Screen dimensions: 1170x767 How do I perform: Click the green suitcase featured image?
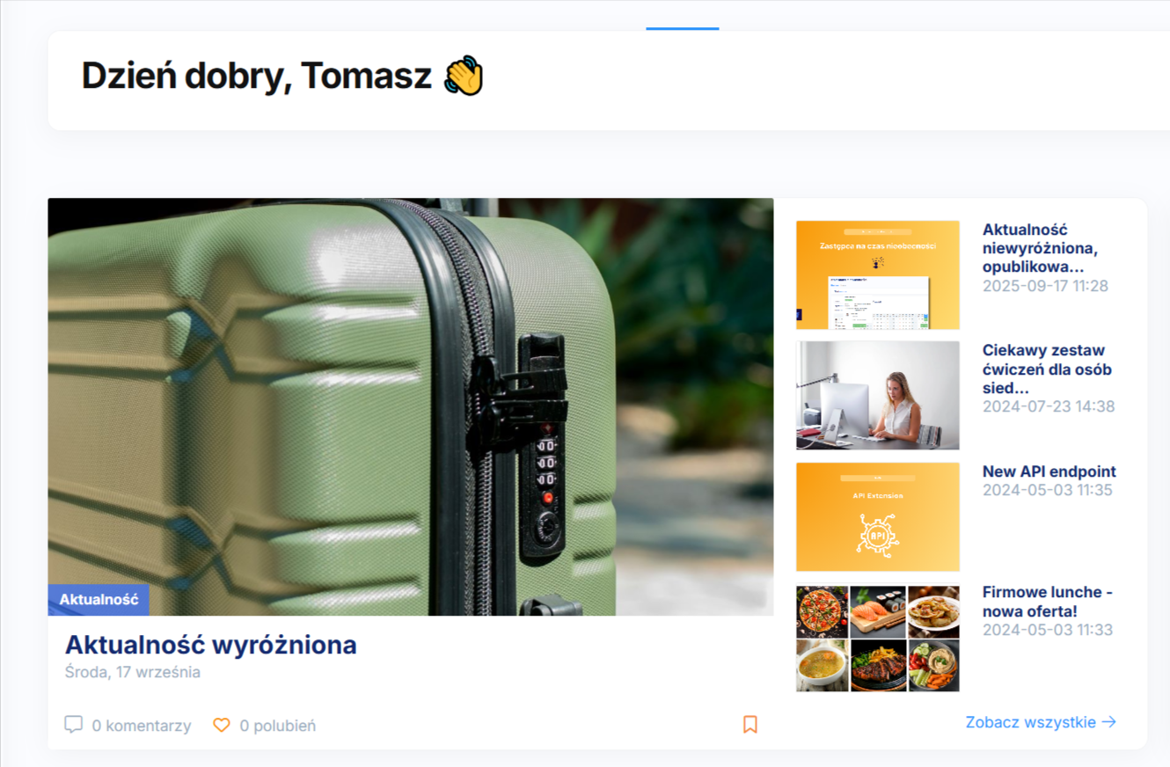(411, 406)
